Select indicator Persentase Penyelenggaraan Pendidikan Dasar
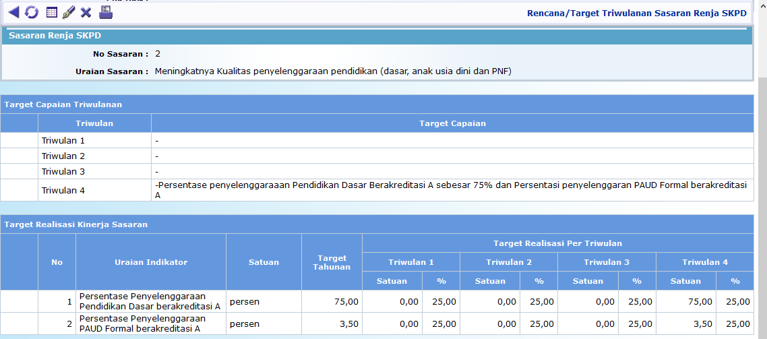Screen dimensions: 767x339 click(150, 301)
